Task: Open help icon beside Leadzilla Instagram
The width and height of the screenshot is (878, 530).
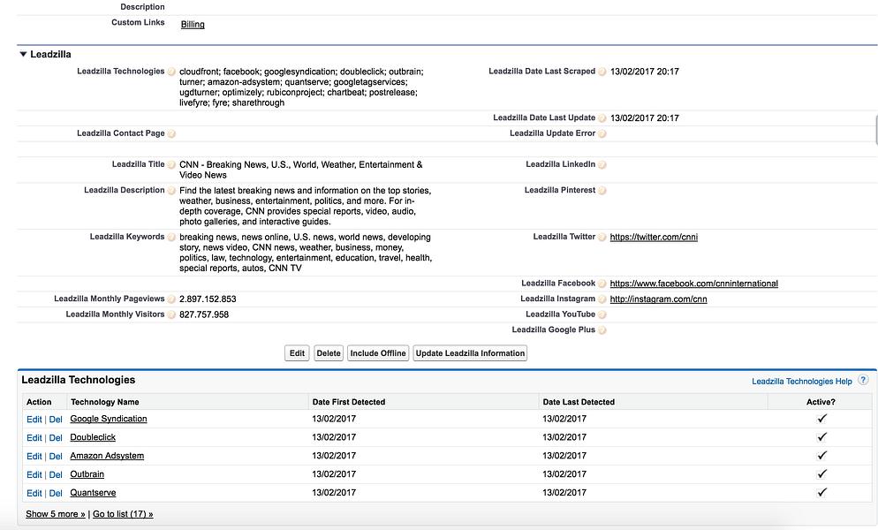Action: (x=602, y=299)
